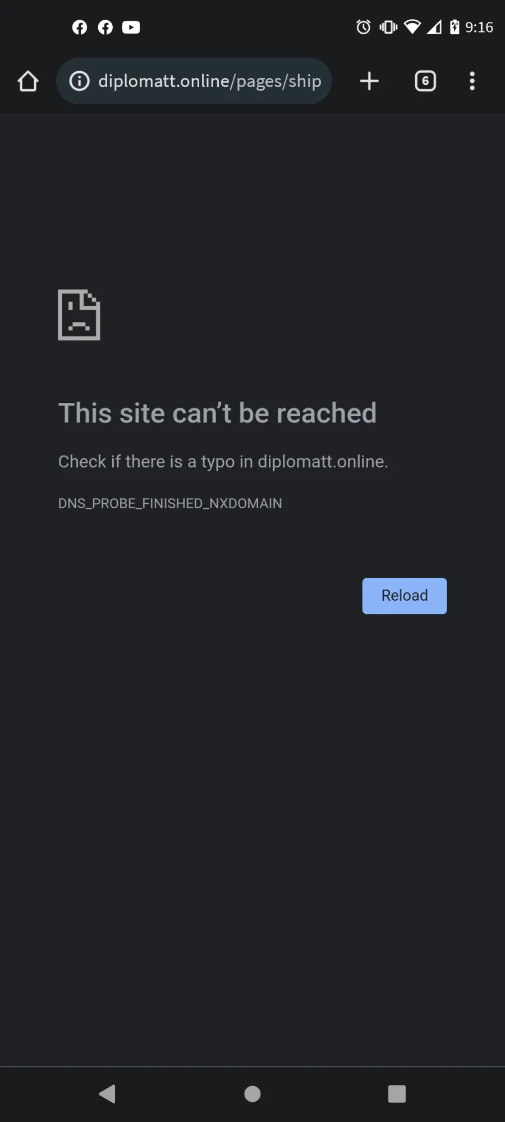Tap the first Facebook notification icon
This screenshot has width=505, height=1122.
coord(80,27)
